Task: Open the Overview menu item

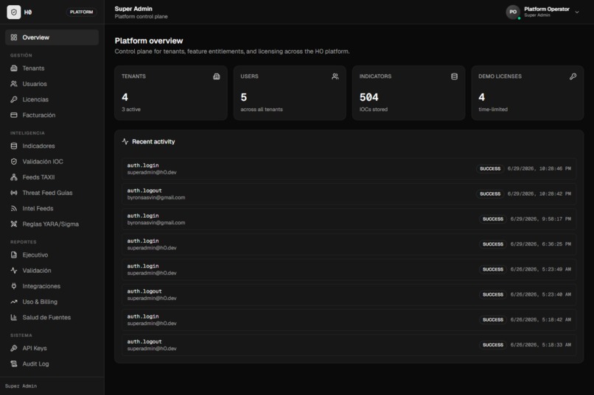Action: click(52, 38)
